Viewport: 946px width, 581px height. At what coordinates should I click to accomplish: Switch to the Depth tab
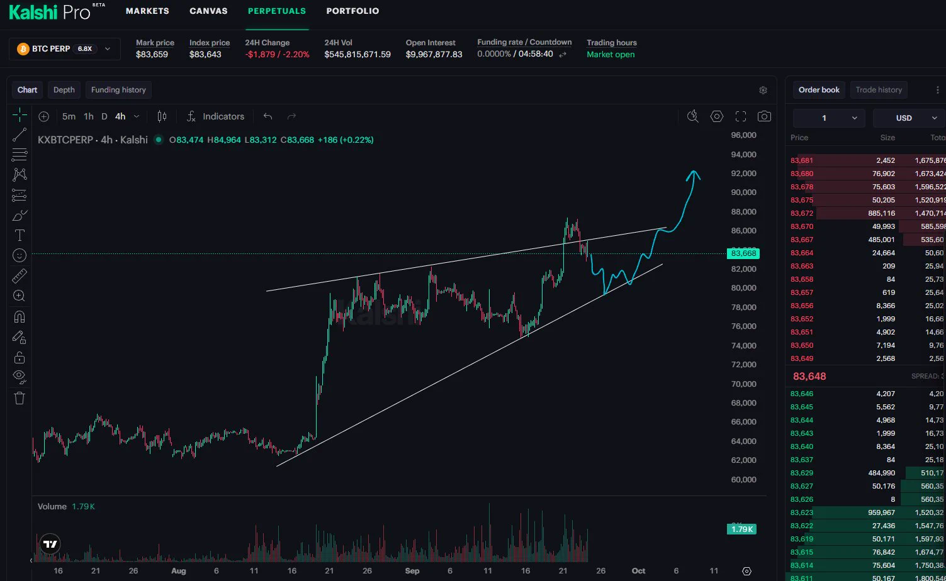click(64, 90)
